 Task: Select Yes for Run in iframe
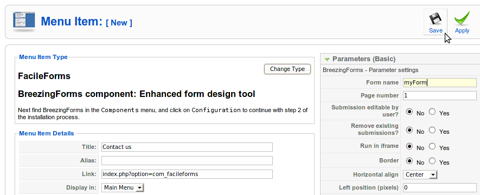[x=432, y=146]
